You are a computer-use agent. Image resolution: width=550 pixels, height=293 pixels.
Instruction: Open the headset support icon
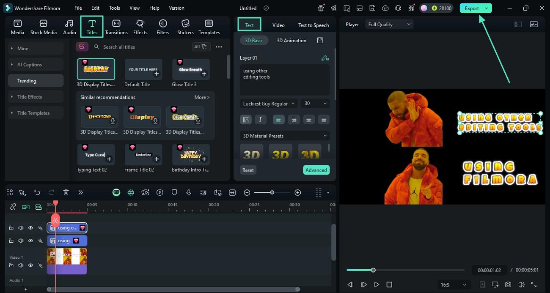398,8
